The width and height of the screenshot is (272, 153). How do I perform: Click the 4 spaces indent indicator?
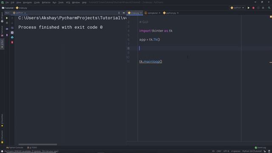tap(236, 151)
